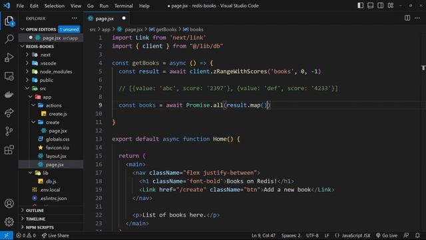Open Source Control view

(x=9, y=131)
